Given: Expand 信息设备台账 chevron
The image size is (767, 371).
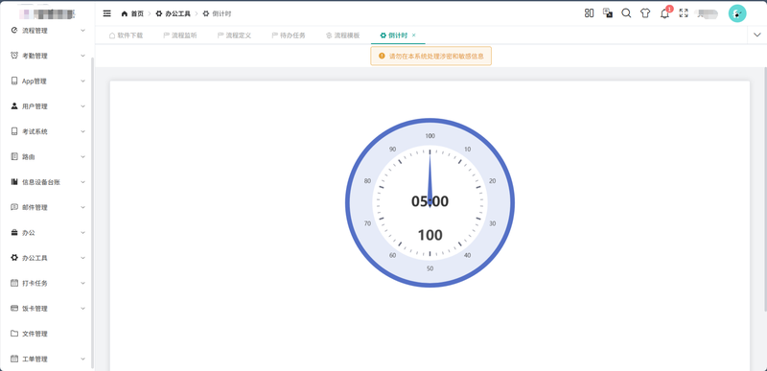Looking at the screenshot, I should point(82,182).
